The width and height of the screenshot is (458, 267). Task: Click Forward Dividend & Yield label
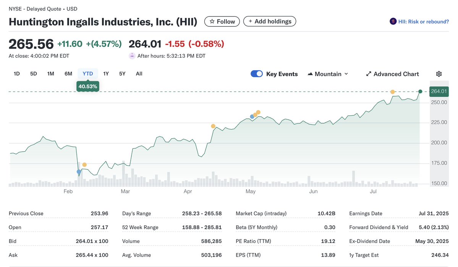pyautogui.click(x=379, y=227)
